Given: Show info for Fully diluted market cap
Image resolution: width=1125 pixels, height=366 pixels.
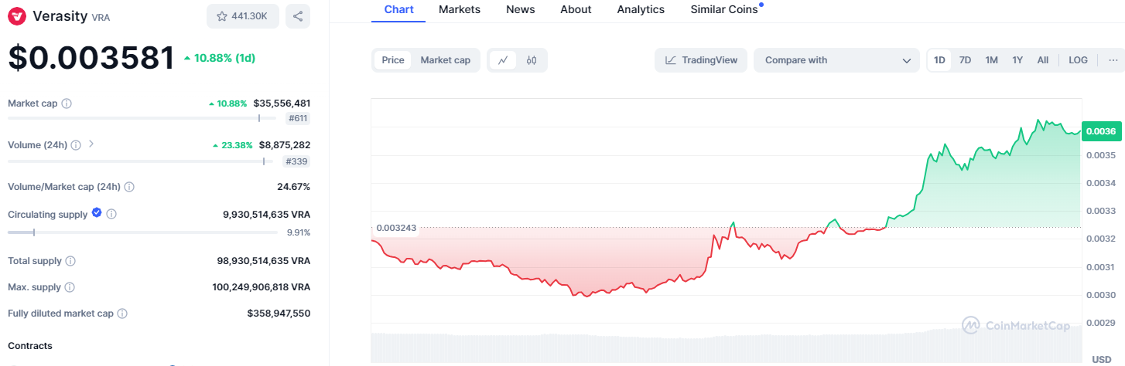Looking at the screenshot, I should (x=122, y=313).
